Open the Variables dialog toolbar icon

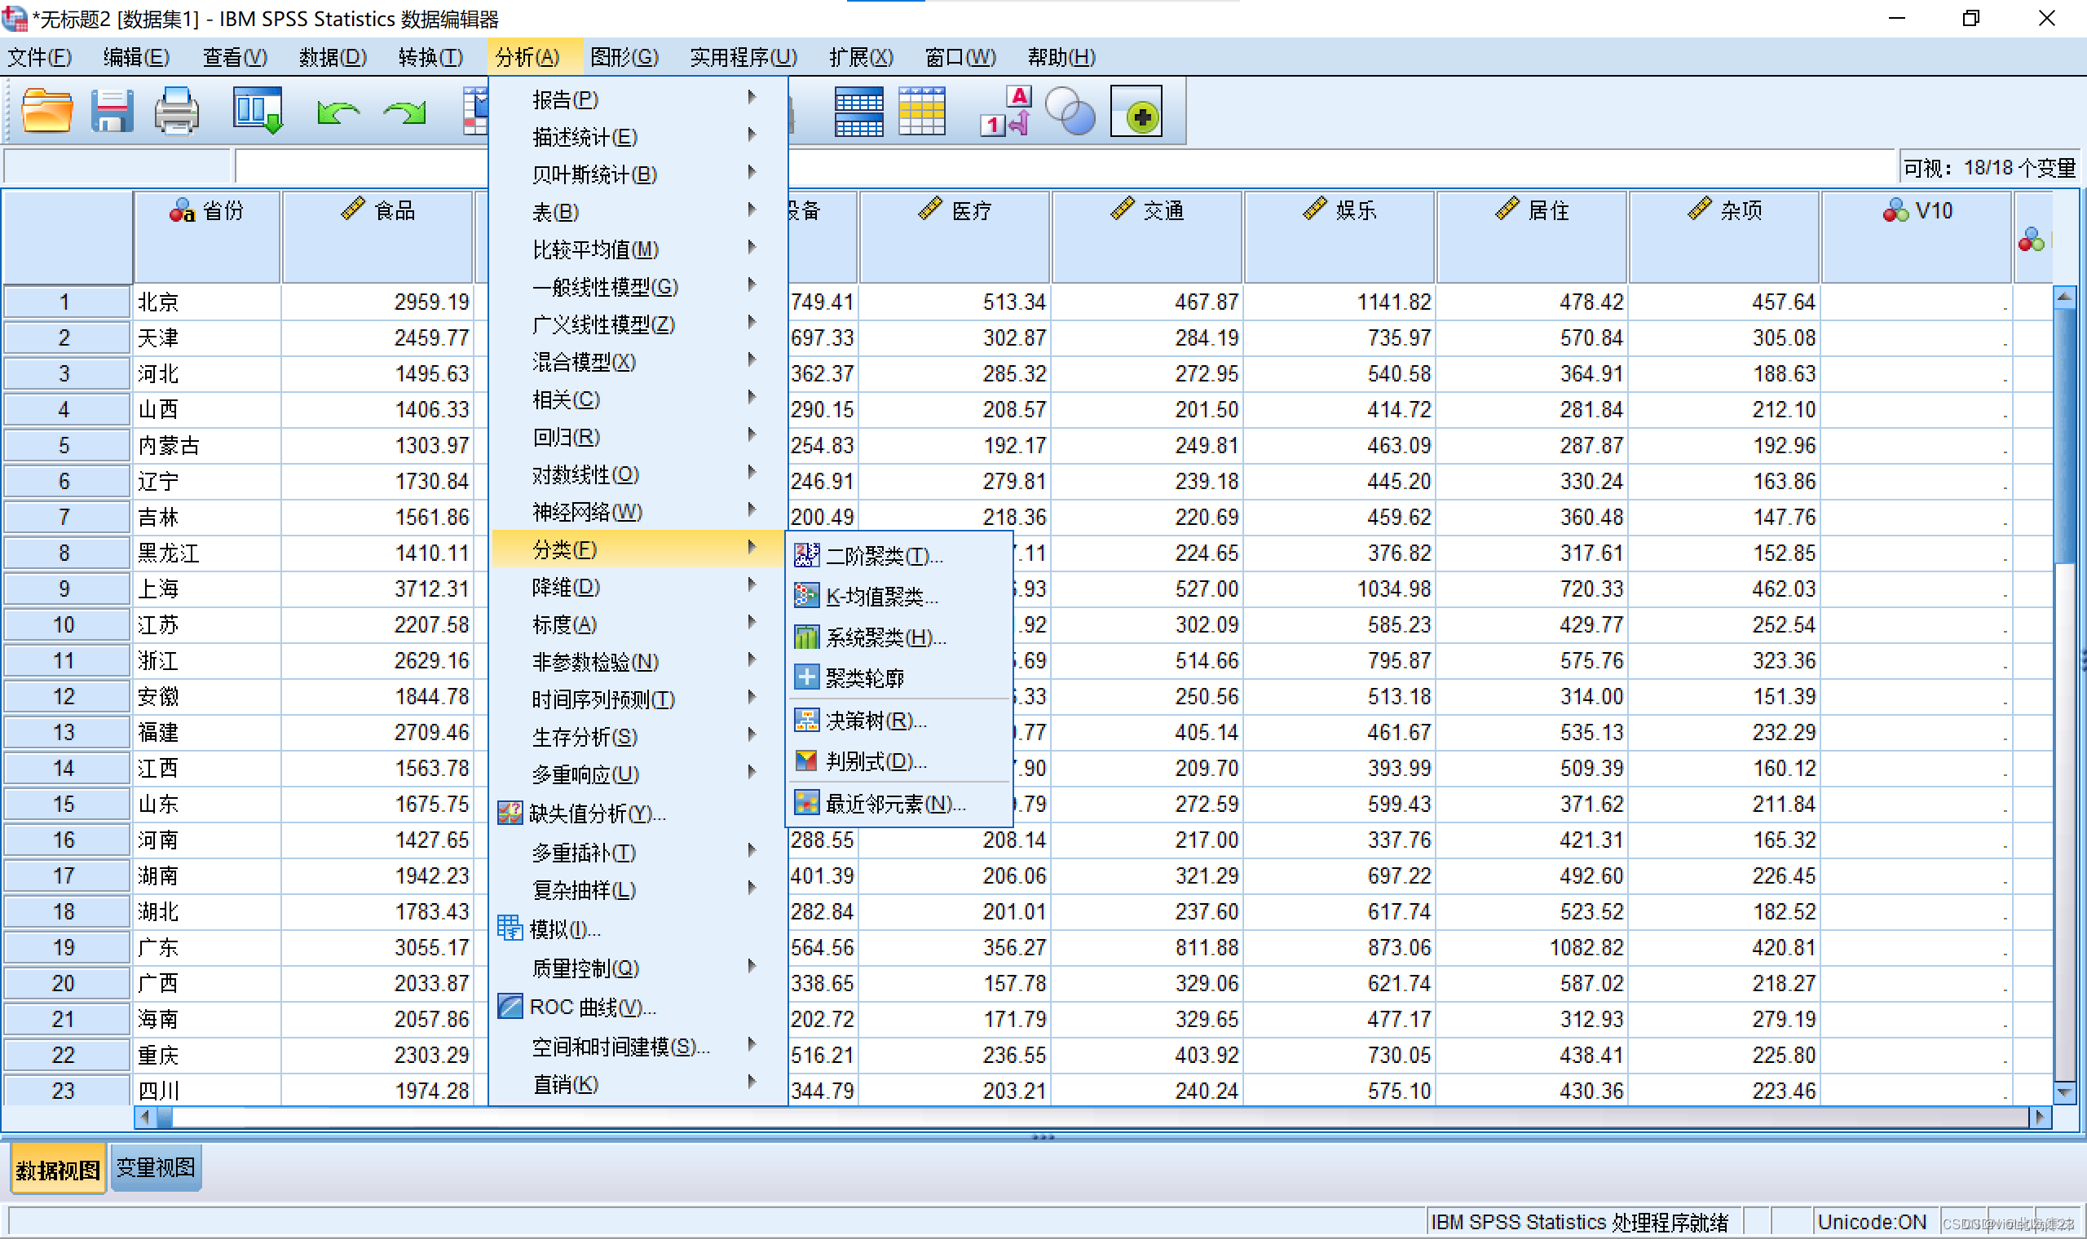click(860, 109)
